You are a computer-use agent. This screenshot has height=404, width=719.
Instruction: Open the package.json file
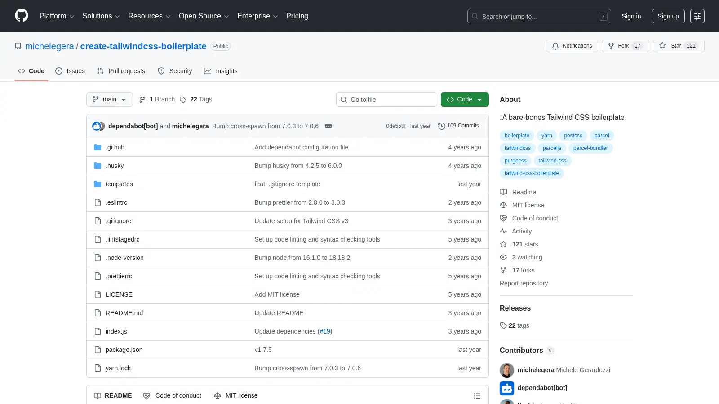point(124,350)
